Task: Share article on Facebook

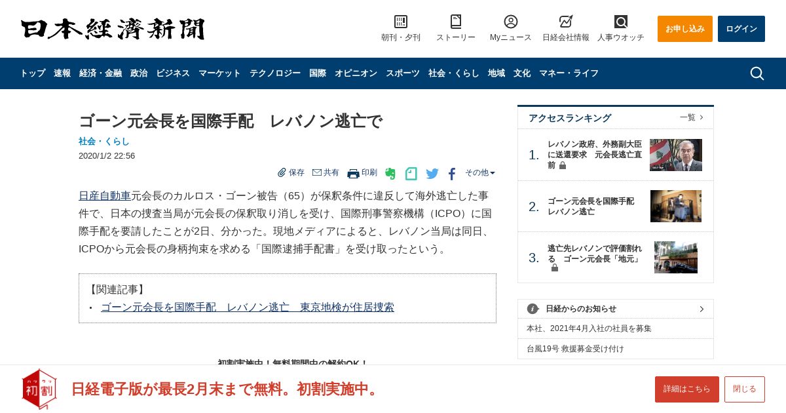Action: (452, 174)
